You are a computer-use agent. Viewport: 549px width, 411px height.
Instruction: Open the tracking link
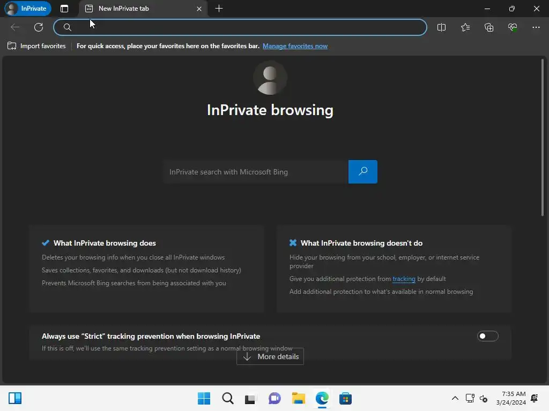(404, 279)
